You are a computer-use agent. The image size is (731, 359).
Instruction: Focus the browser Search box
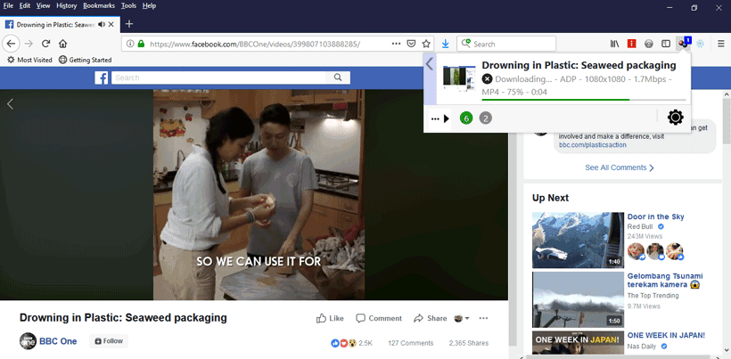(x=506, y=44)
